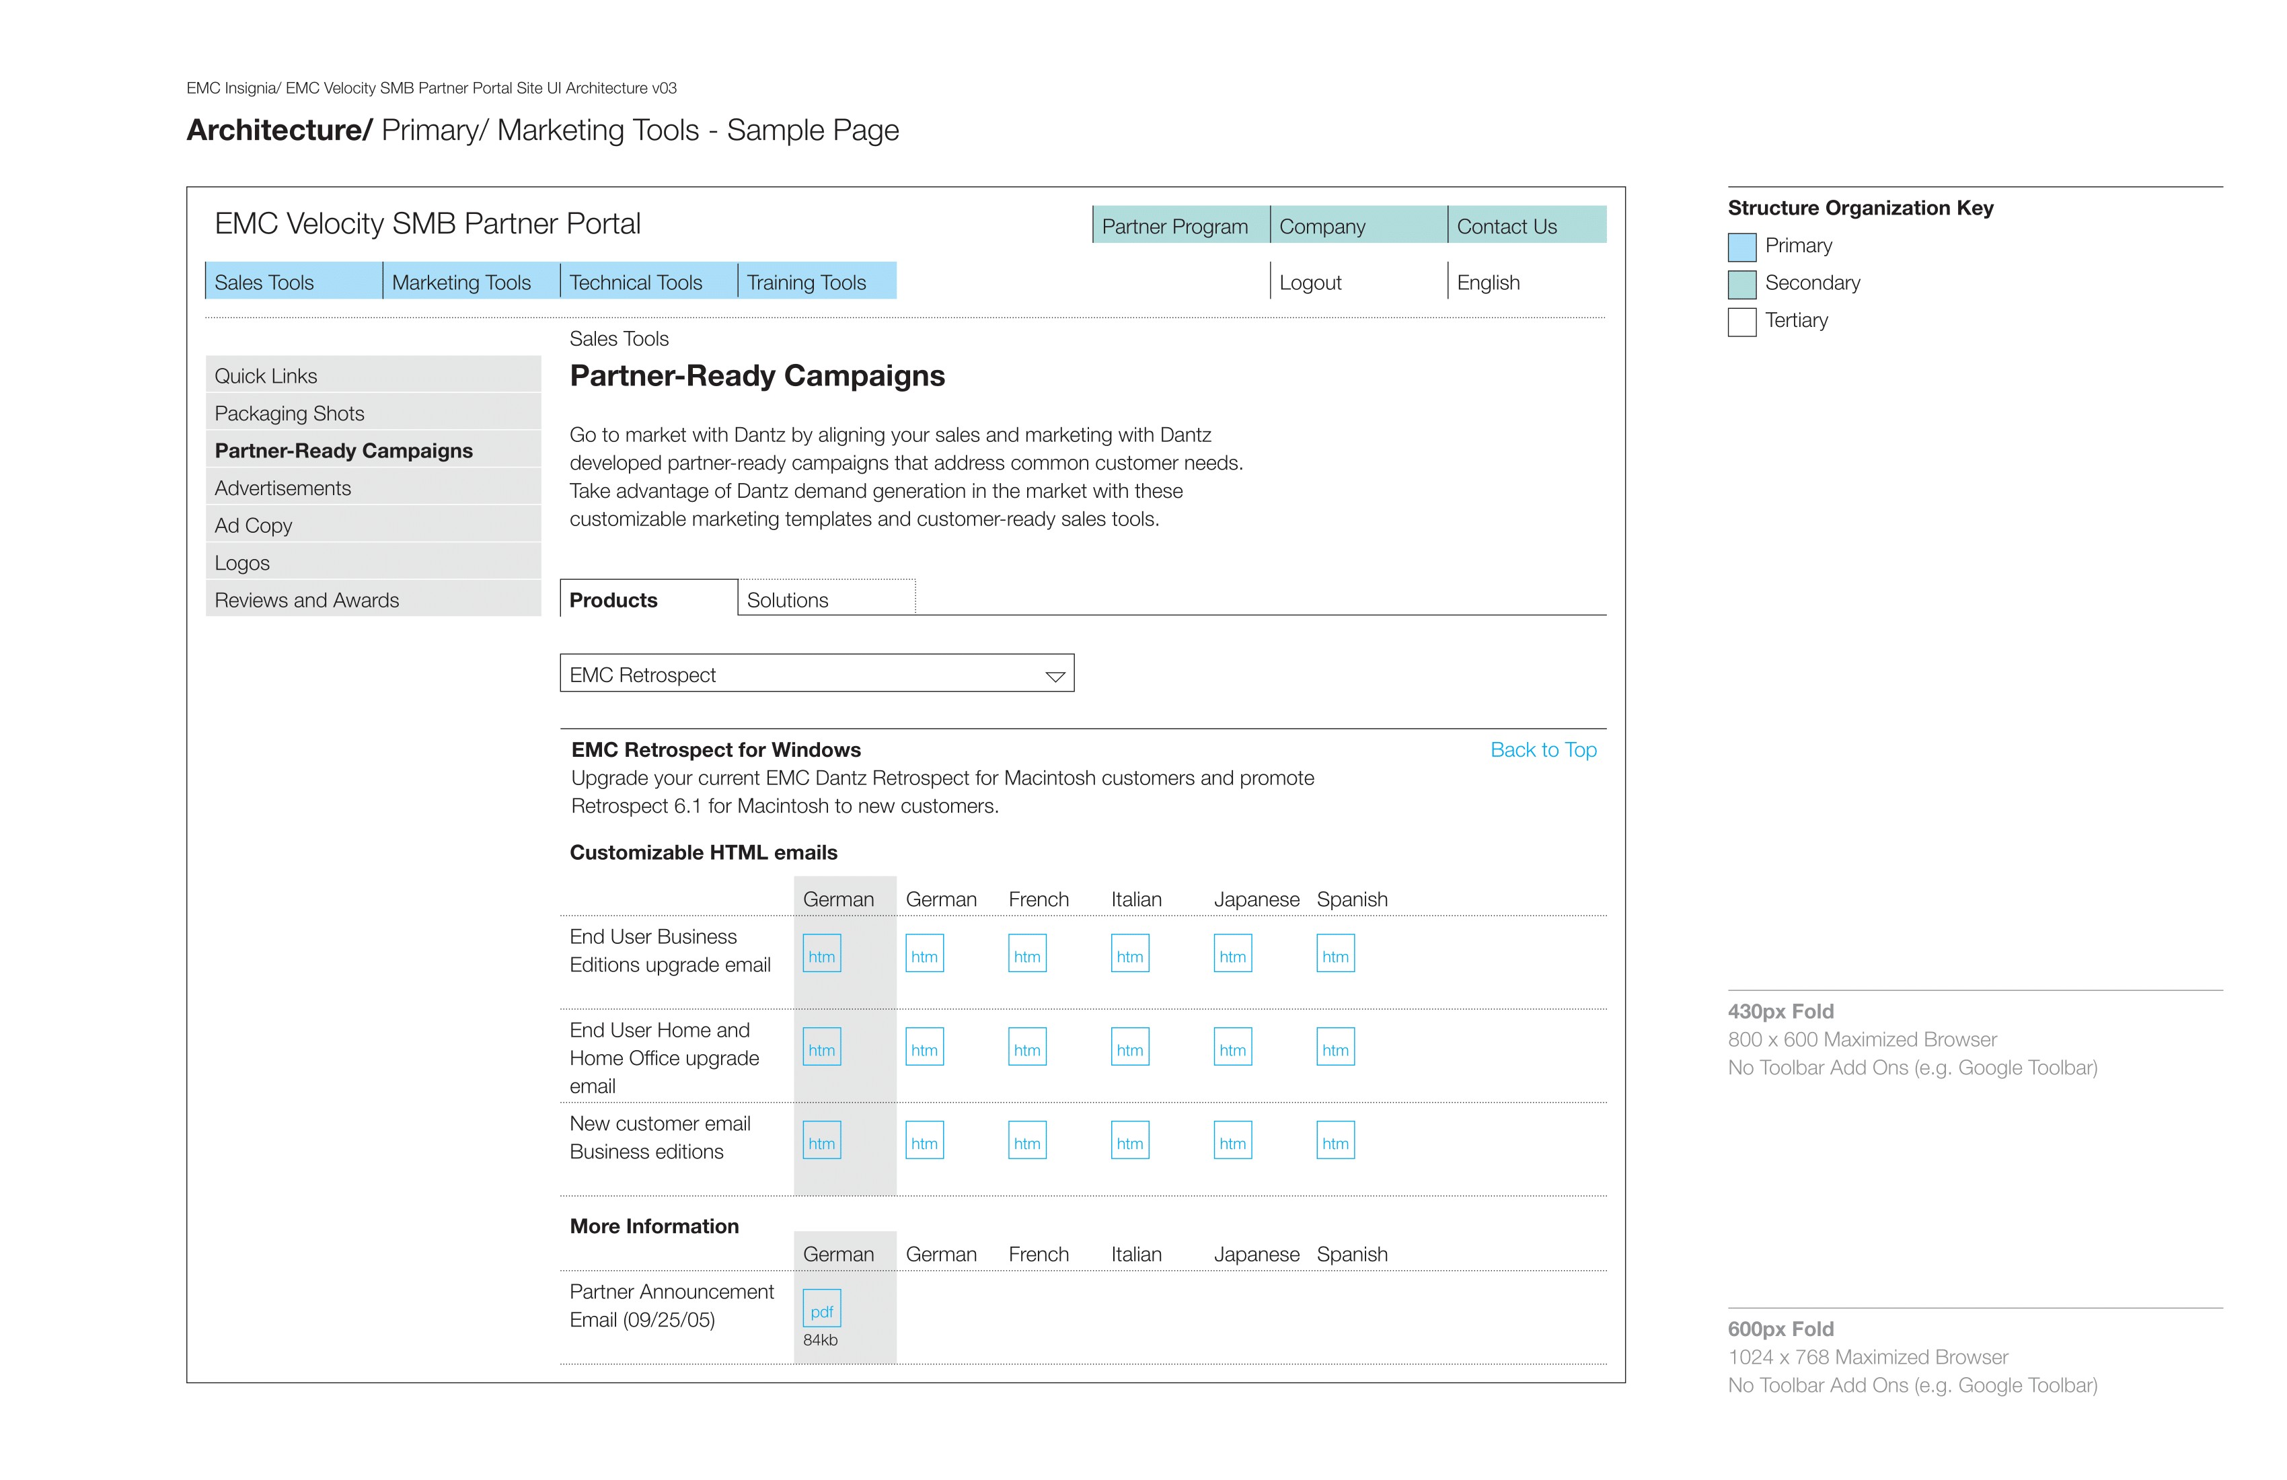Click the Primary blue color key swatch
The image size is (2287, 1480).
1741,247
